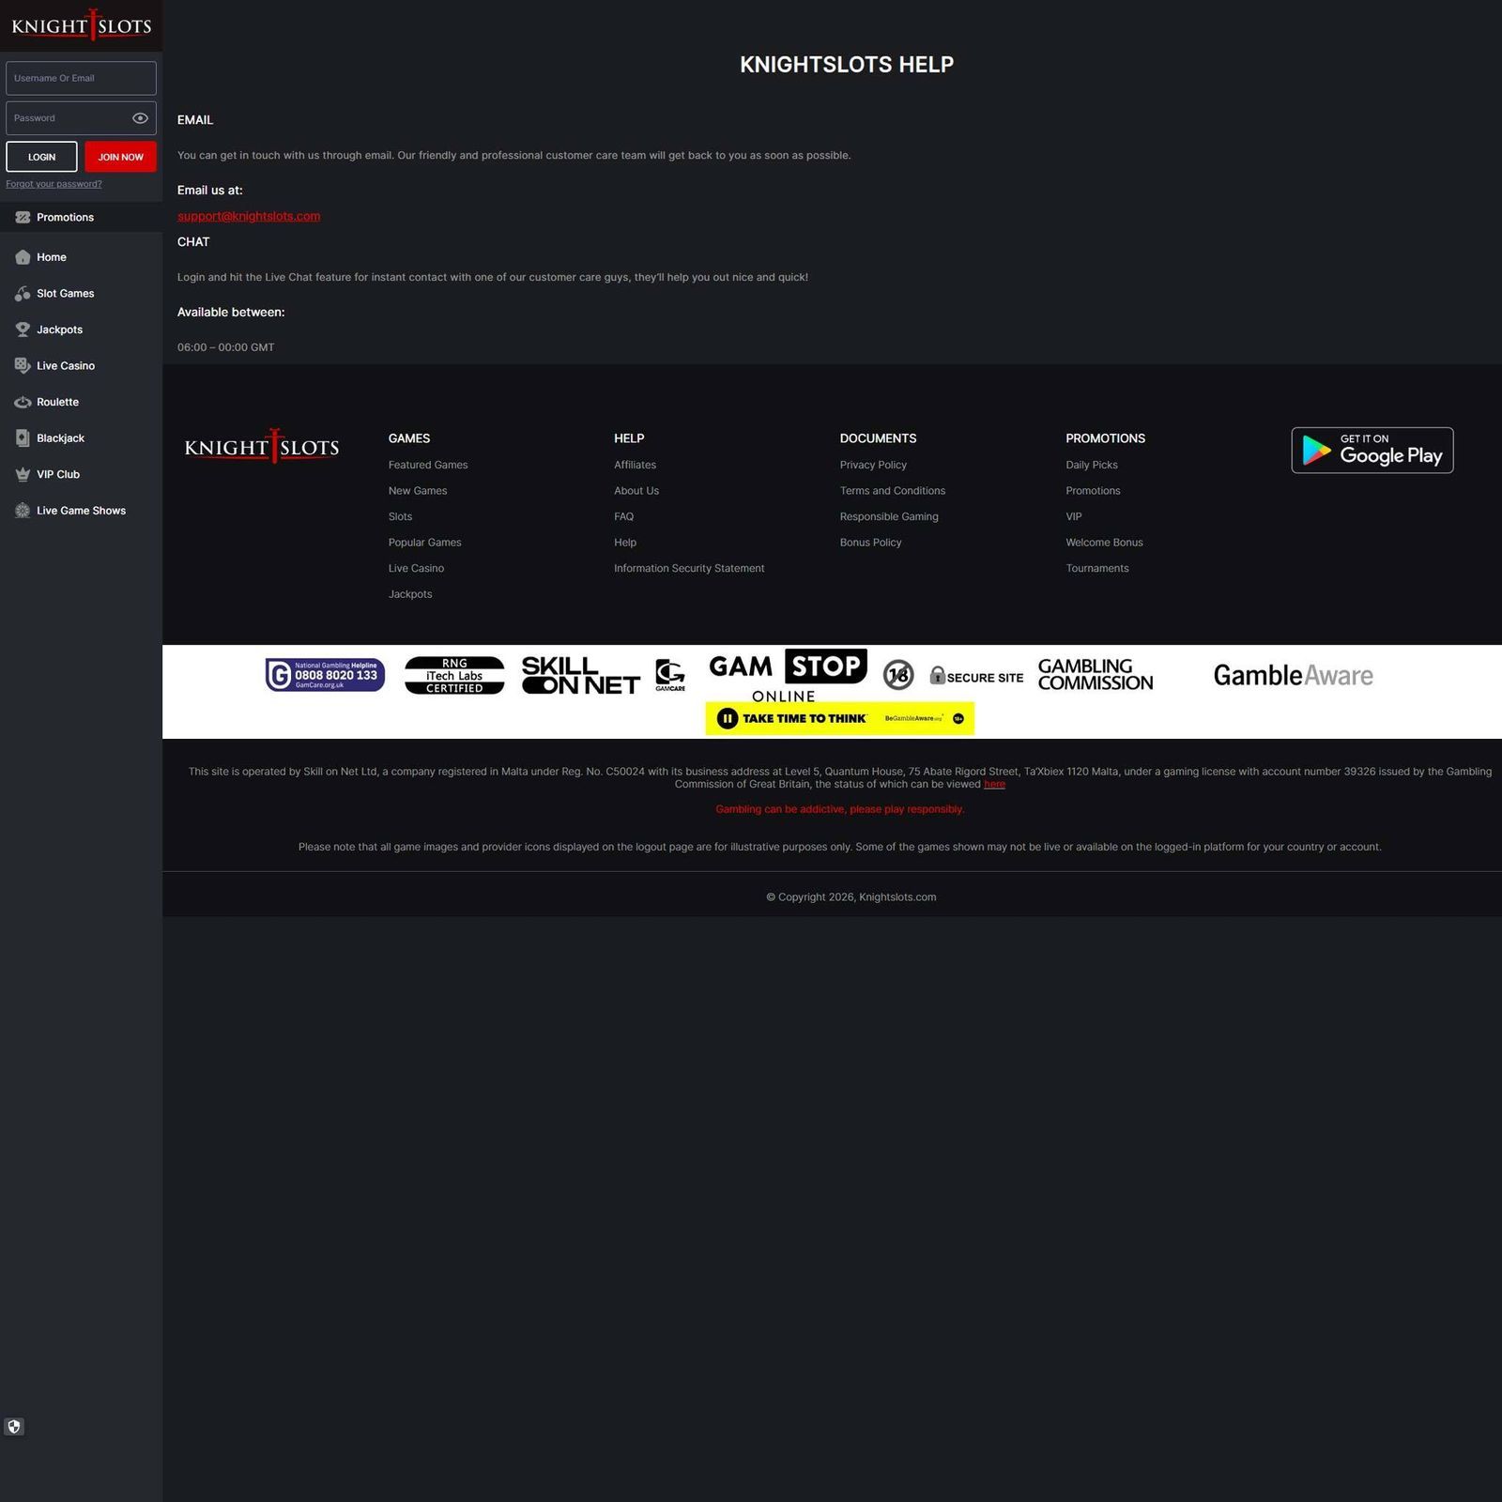1502x1502 pixels.
Task: Click the Username Or Email field
Action: coord(81,78)
